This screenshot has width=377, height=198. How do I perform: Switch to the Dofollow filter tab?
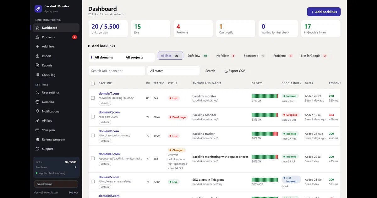coord(198,56)
